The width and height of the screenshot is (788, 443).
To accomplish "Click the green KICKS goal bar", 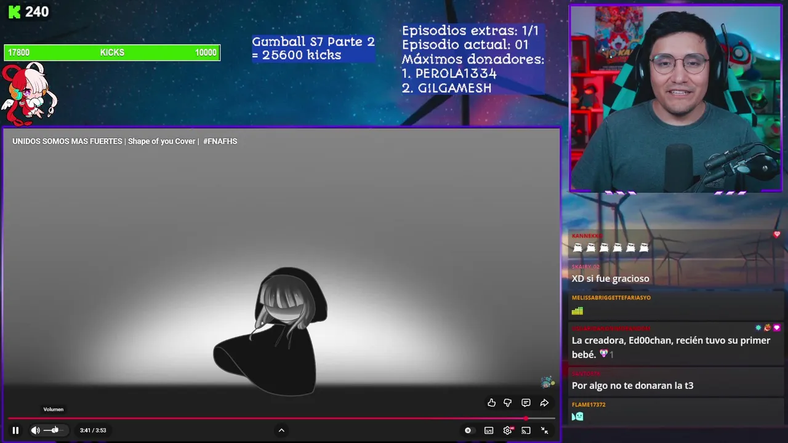I will 112,53.
